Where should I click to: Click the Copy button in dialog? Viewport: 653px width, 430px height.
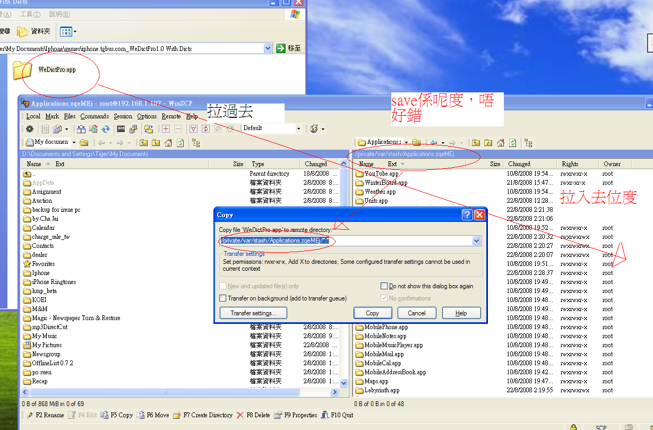pos(372,313)
